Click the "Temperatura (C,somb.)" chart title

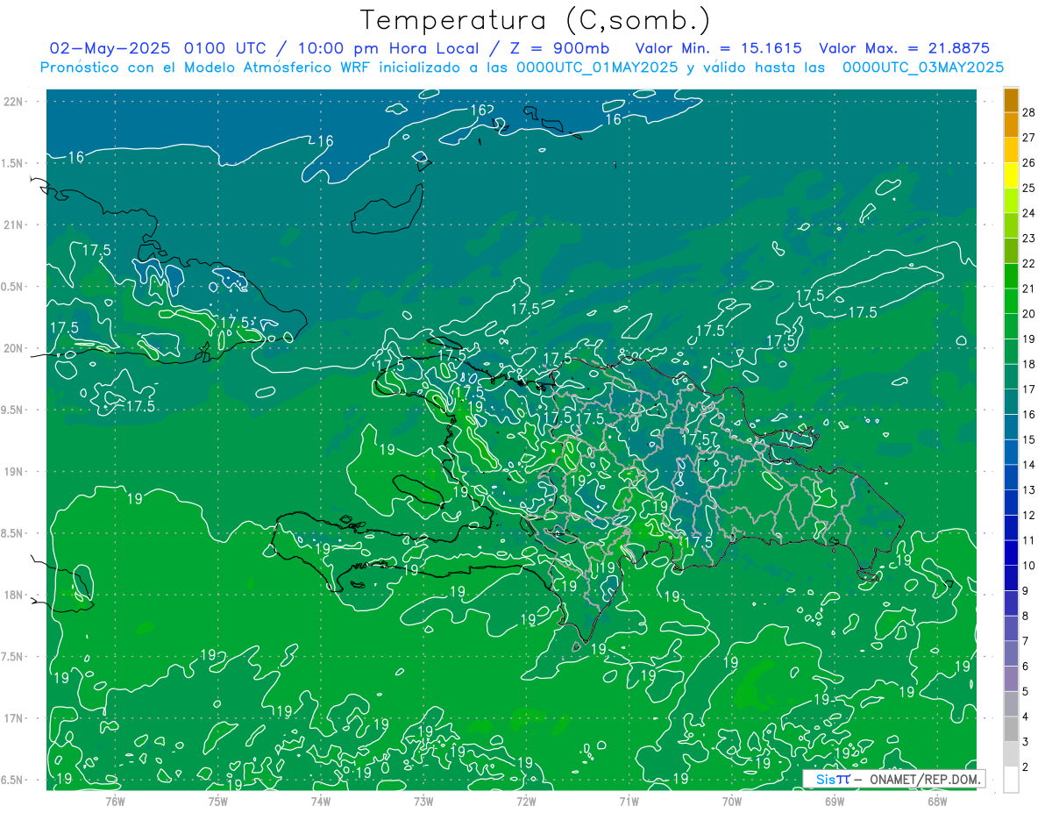536,20
